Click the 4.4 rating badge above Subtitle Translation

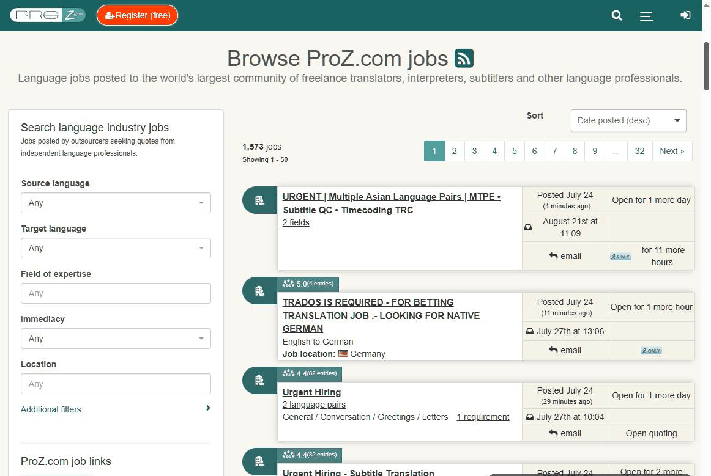[310, 455]
